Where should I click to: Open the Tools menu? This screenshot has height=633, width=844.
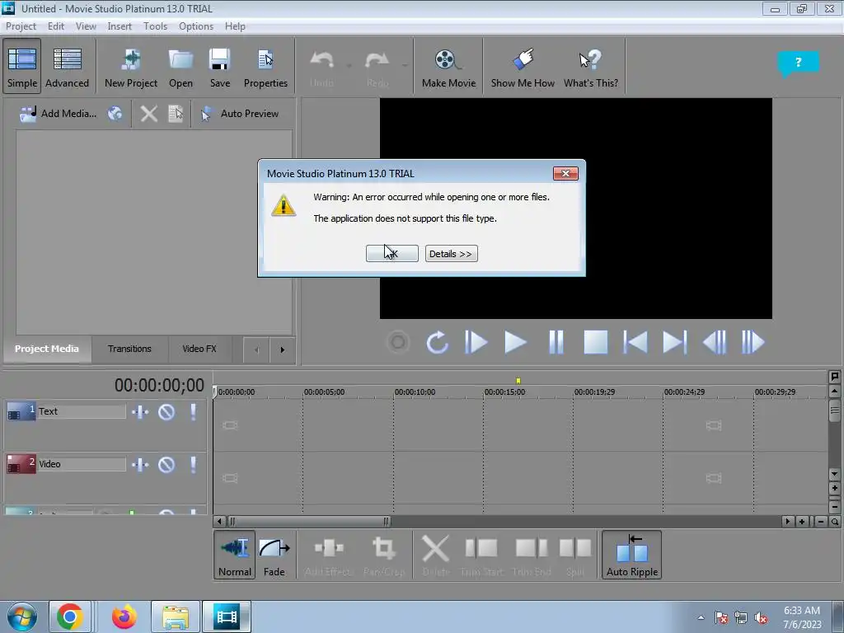click(x=155, y=26)
